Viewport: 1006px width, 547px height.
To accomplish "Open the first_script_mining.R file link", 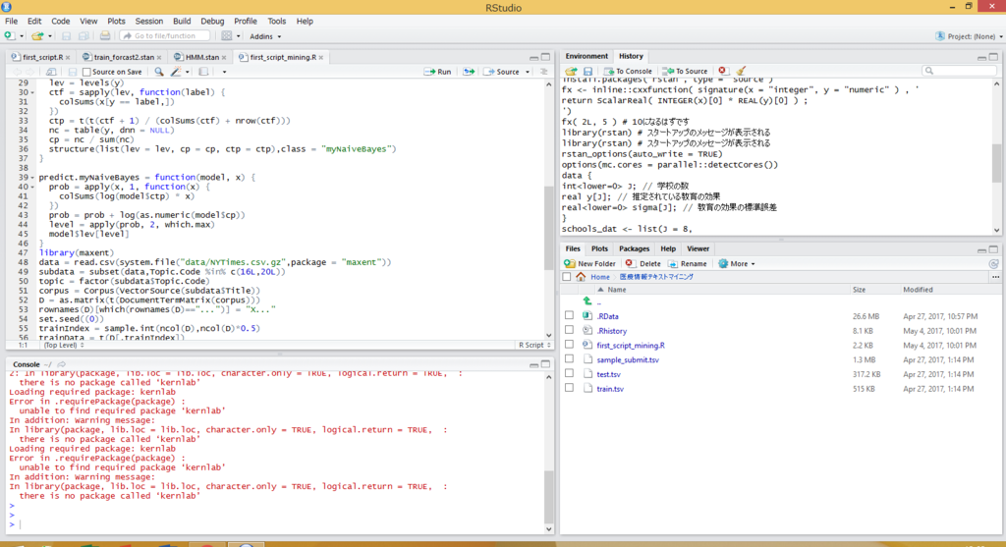I will [631, 345].
